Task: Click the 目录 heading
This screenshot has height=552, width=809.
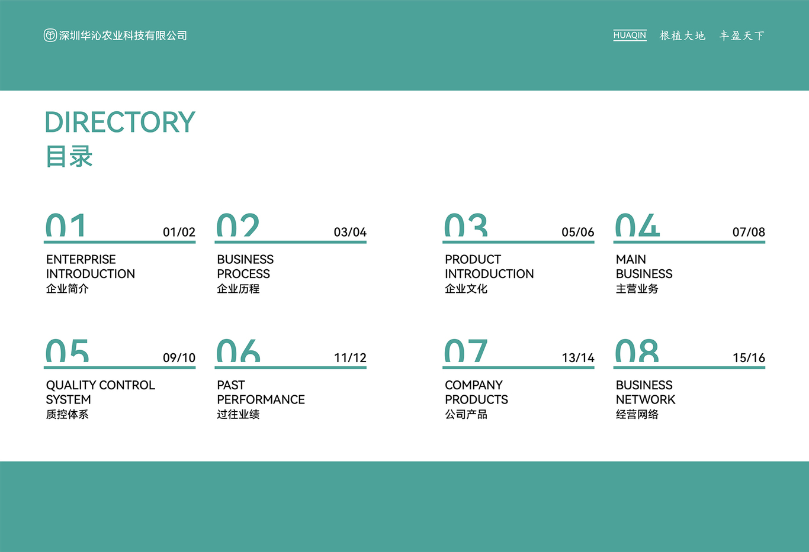Action: pos(69,157)
